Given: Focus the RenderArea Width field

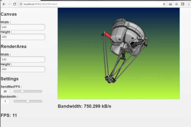Looking at the screenshot, I should (x=23, y=59).
